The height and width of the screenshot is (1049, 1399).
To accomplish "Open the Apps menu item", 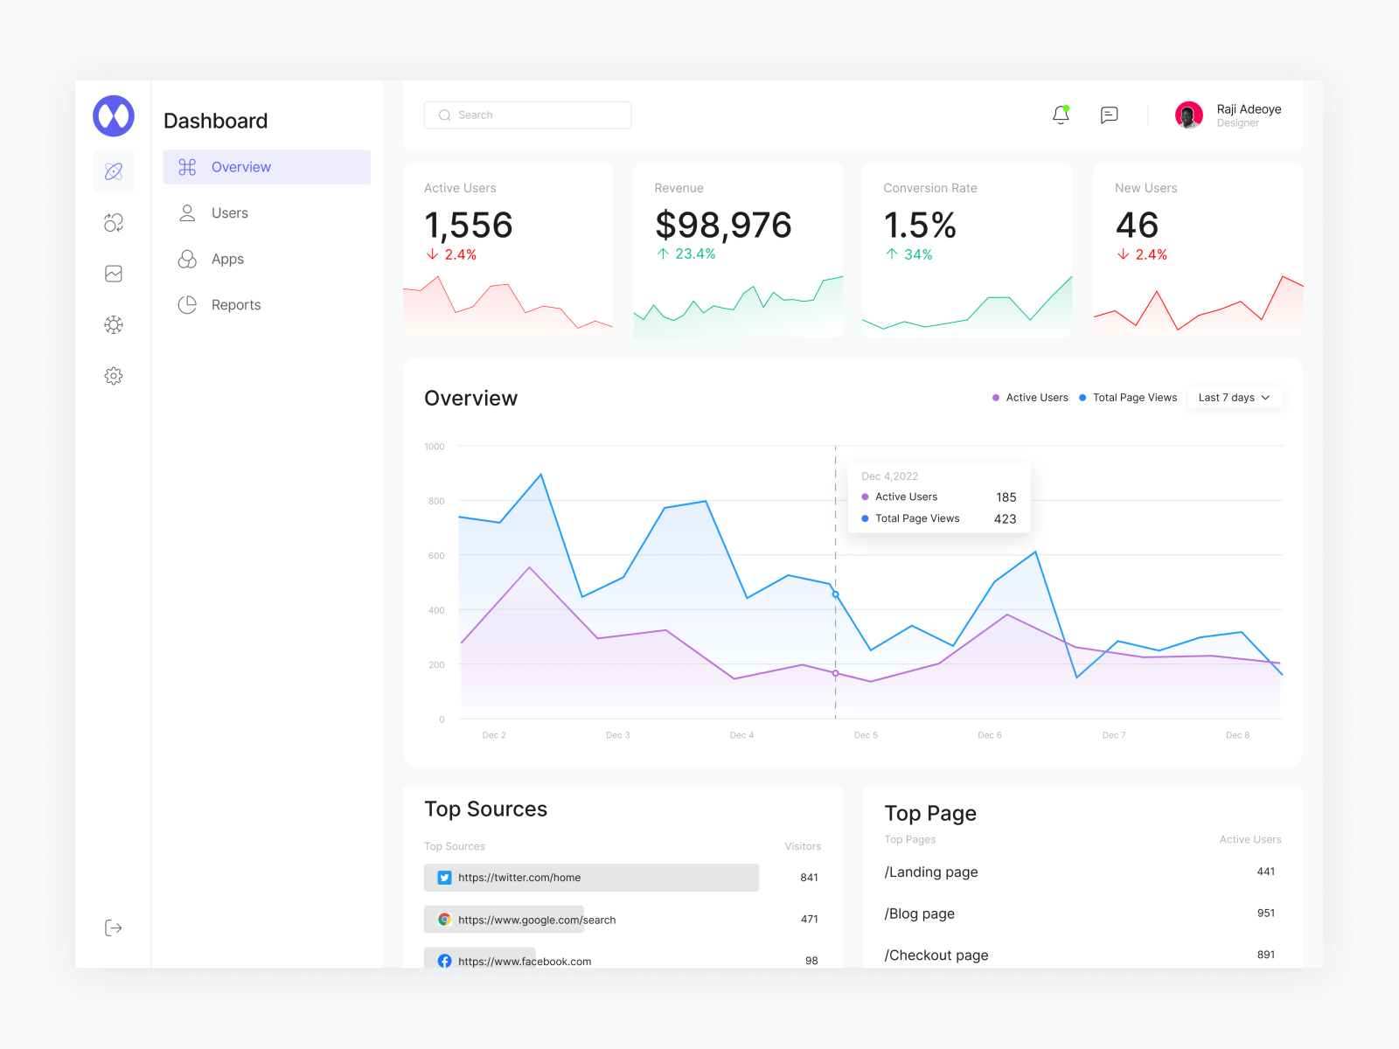I will pyautogui.click(x=267, y=259).
